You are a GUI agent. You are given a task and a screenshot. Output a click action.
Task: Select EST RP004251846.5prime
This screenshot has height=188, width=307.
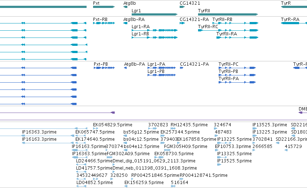155,175
